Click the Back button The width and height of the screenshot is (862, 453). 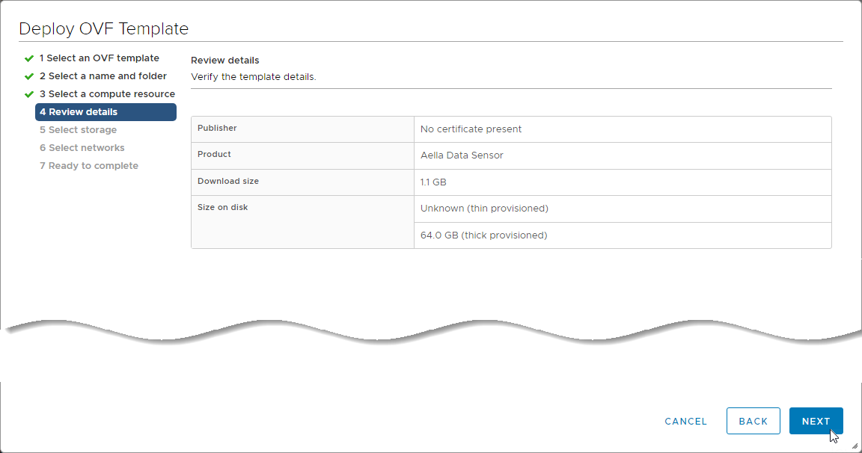tap(753, 421)
